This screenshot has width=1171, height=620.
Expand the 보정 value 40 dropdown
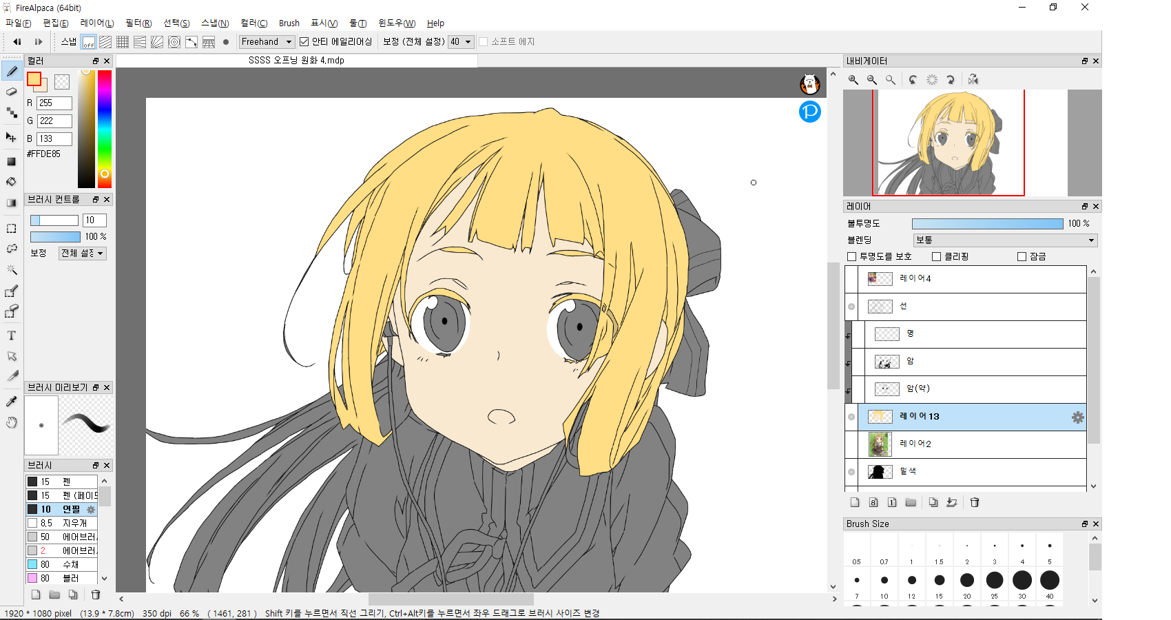point(461,42)
